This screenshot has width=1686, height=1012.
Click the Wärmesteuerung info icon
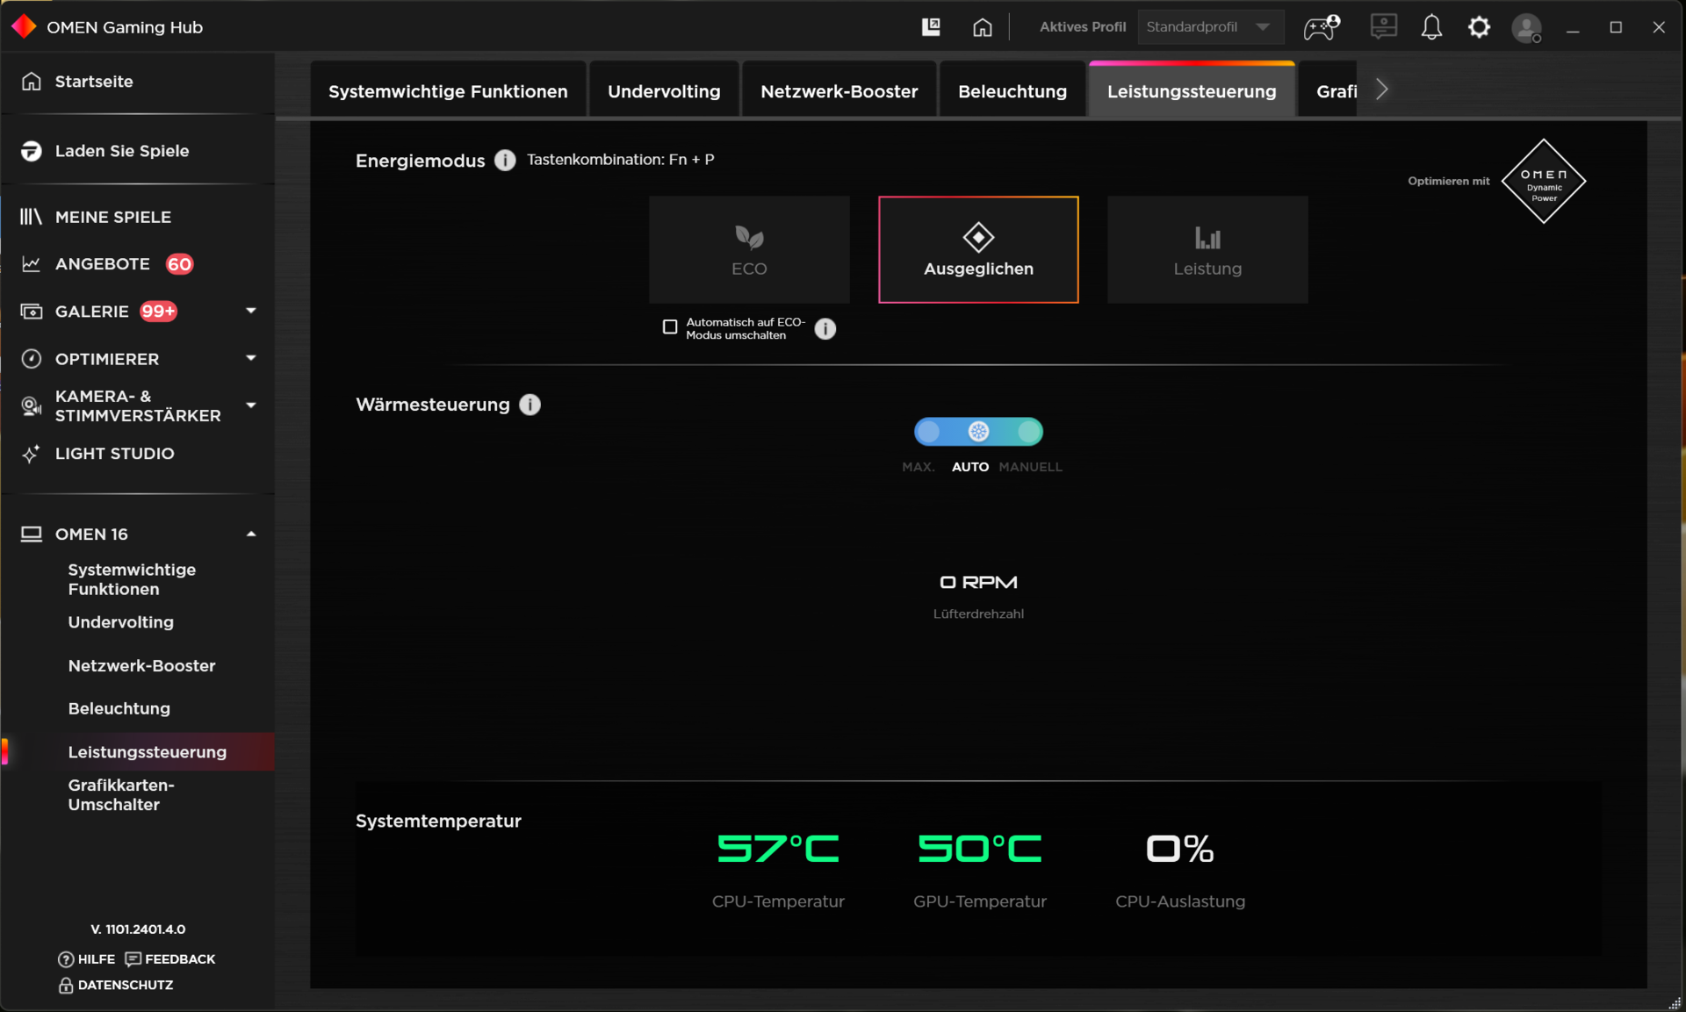pos(530,405)
